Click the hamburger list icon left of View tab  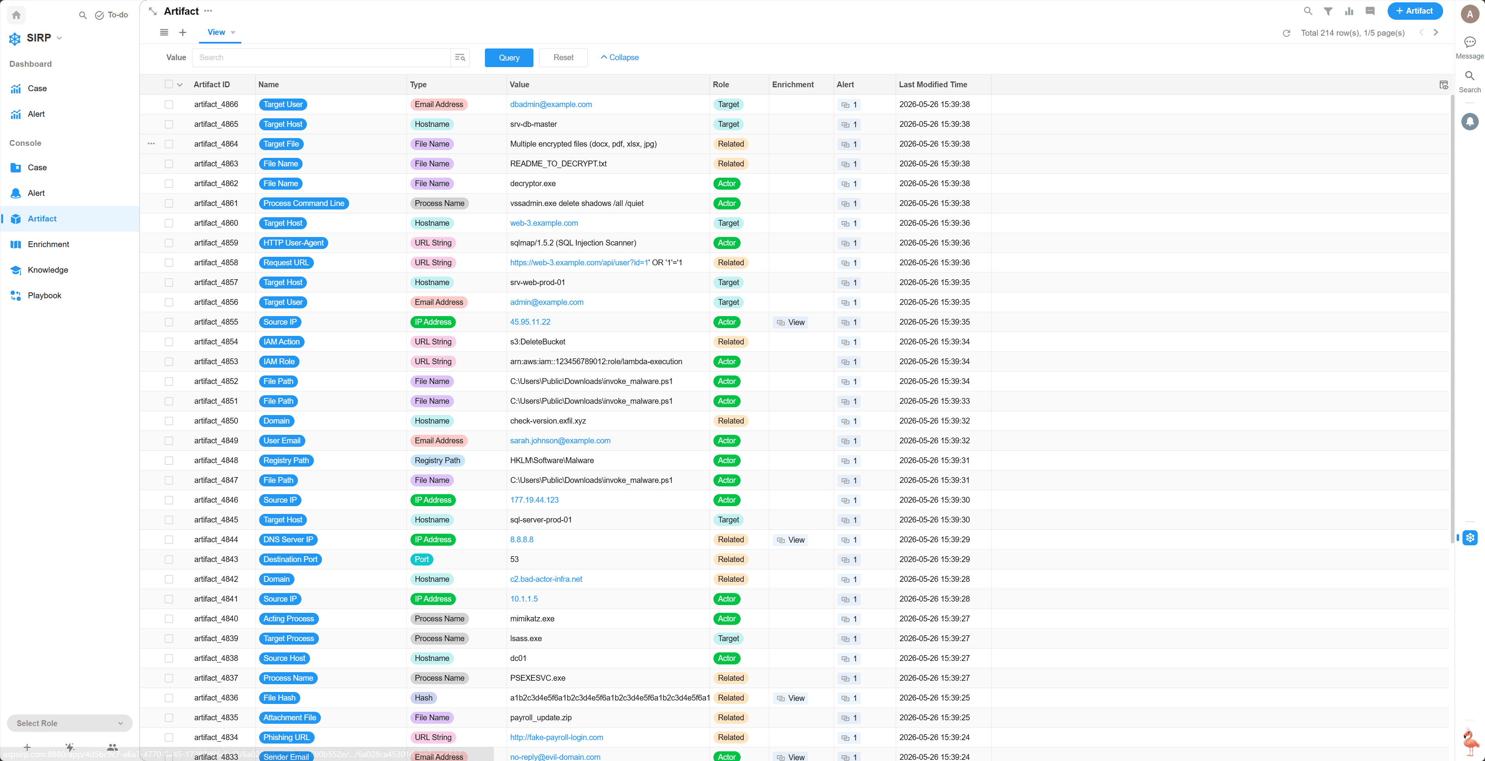click(164, 32)
